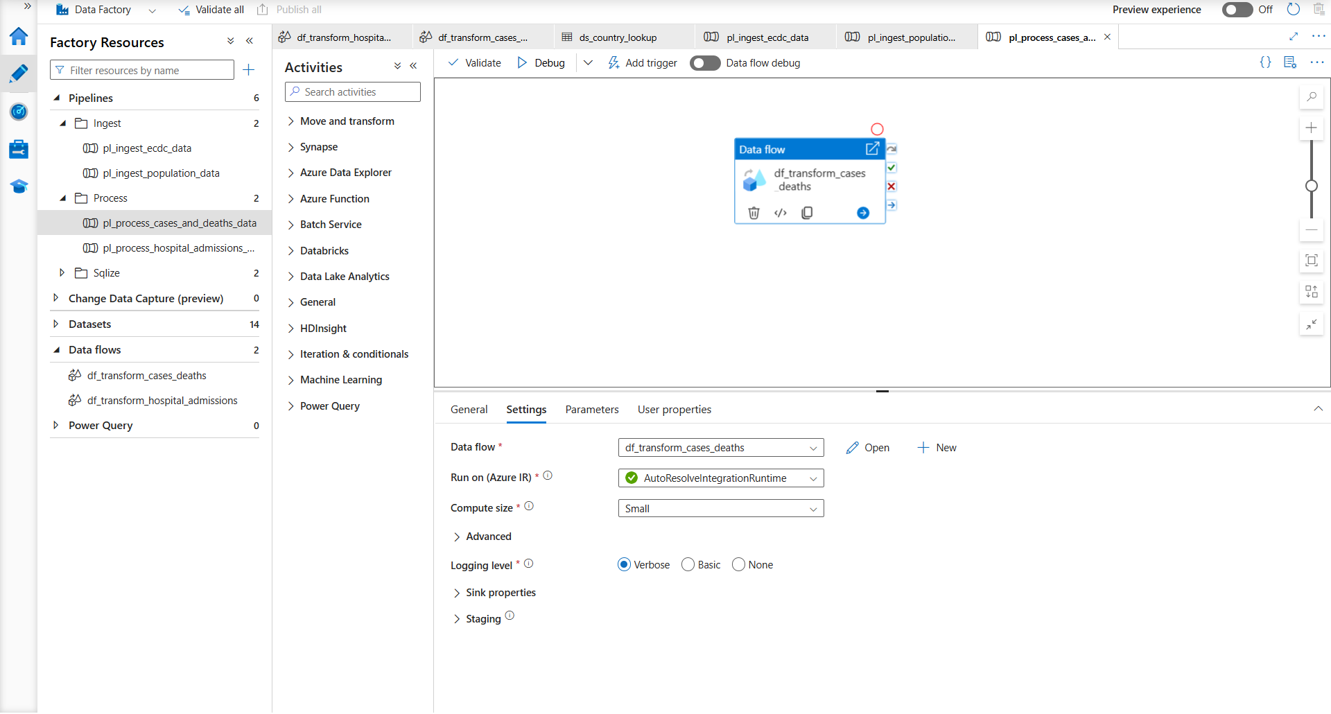Open the Debug options dropdown arrow
The image size is (1331, 714).
pos(588,63)
